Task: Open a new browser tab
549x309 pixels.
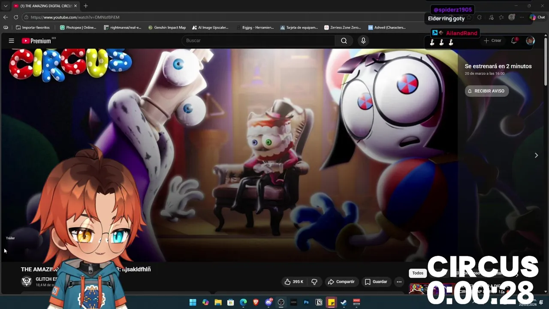Action: [x=86, y=6]
